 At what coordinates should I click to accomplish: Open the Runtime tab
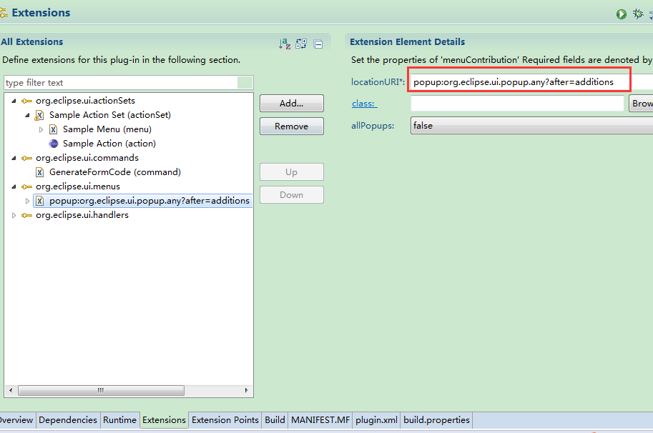coord(119,420)
